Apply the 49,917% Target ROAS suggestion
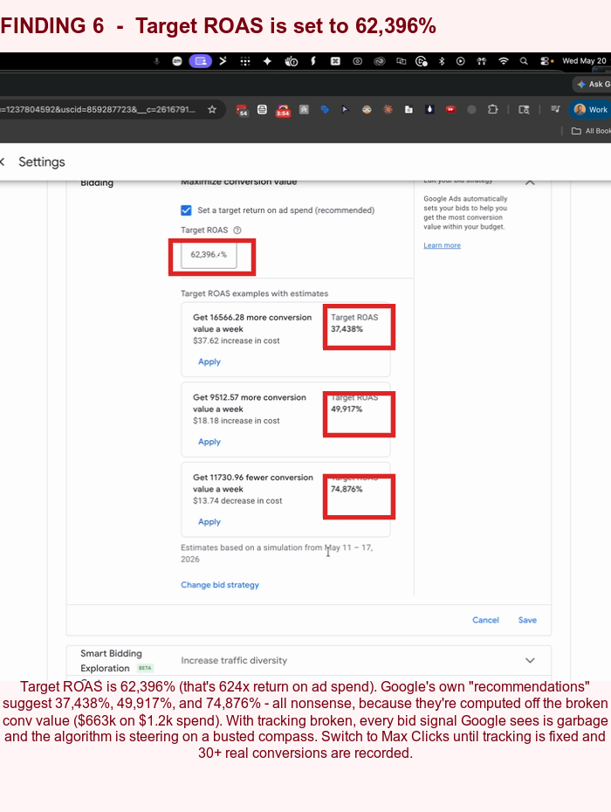The height and width of the screenshot is (812, 611). point(209,442)
